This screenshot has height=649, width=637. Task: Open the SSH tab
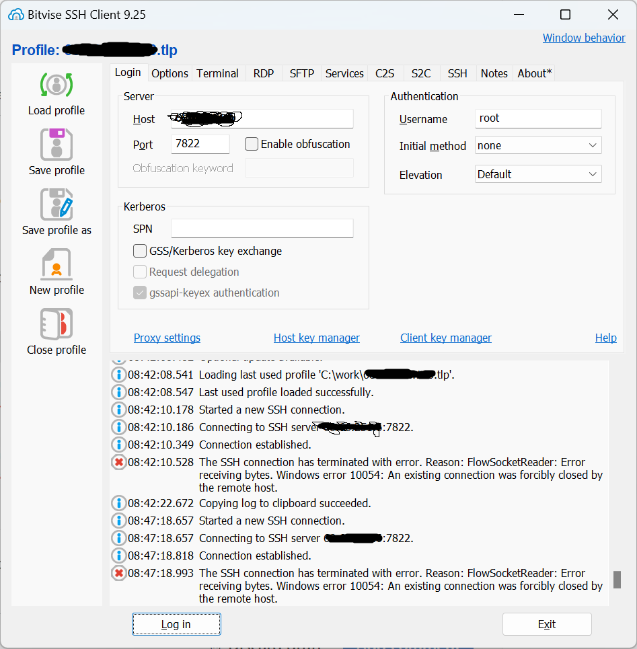tap(458, 73)
